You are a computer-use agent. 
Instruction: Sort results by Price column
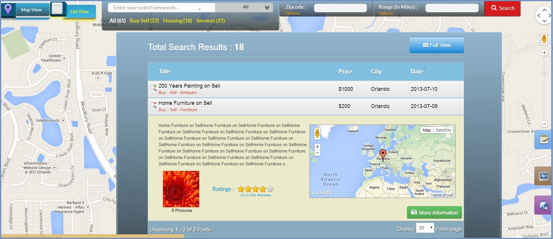345,72
